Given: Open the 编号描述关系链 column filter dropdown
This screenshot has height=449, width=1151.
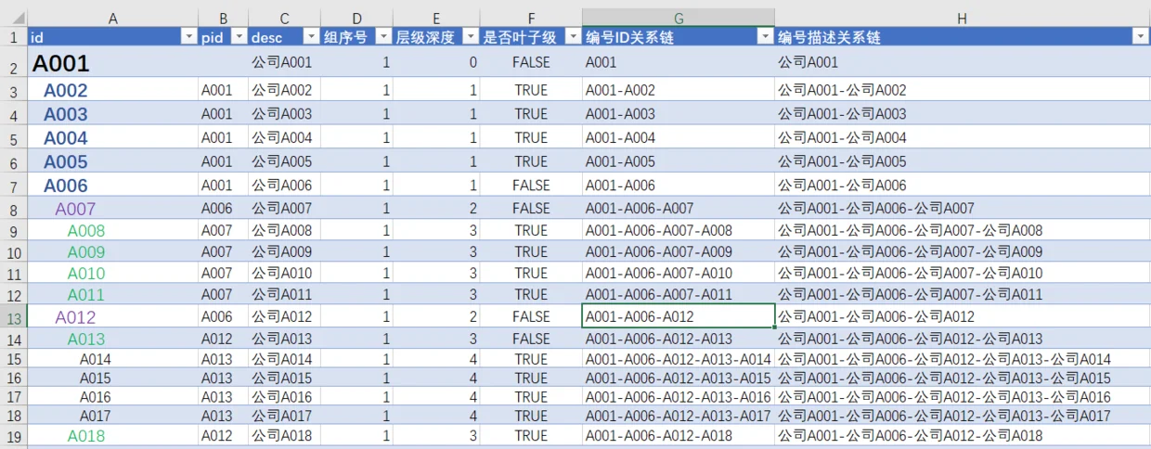Looking at the screenshot, I should coord(1141,37).
